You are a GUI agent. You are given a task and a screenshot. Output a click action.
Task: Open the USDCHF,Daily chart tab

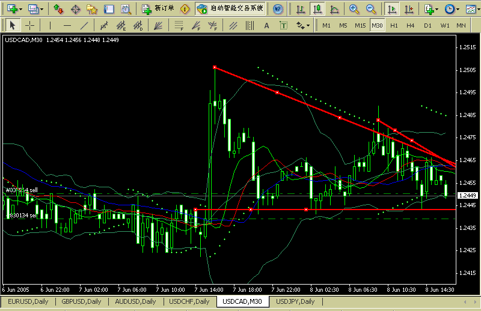(189, 301)
